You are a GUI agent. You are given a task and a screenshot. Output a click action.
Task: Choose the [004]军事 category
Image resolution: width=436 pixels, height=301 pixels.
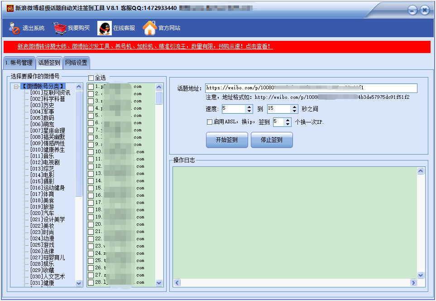coord(42,112)
